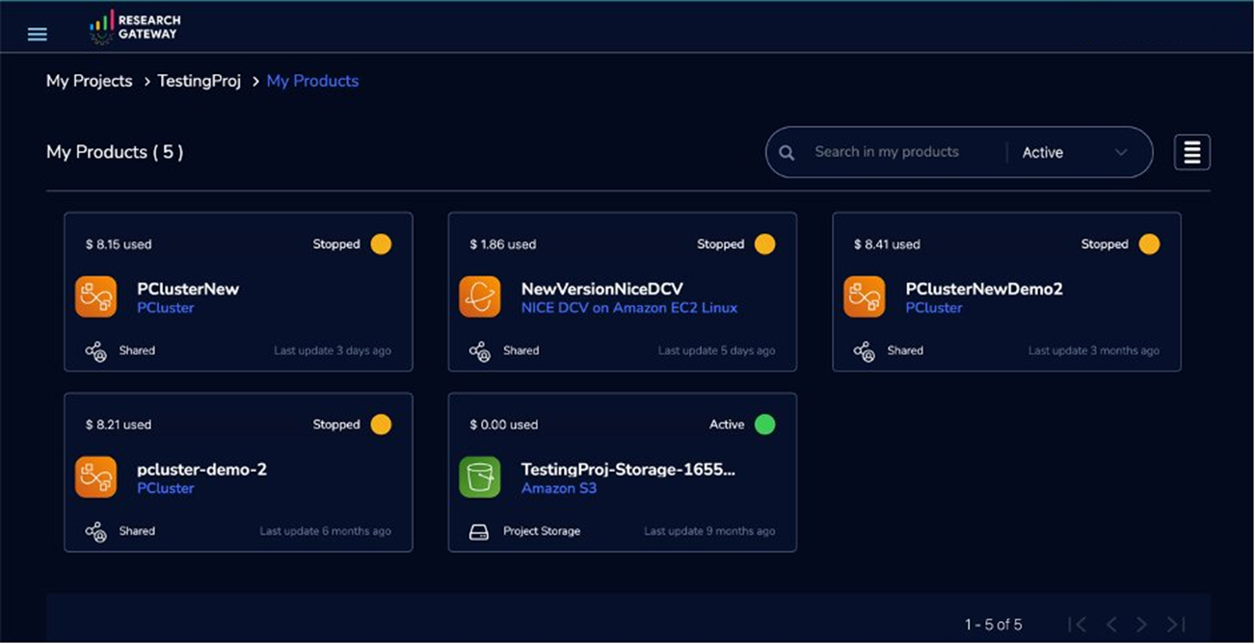Screen dimensions: 1255x644
Task: Click green Active status dot
Action: click(x=765, y=425)
